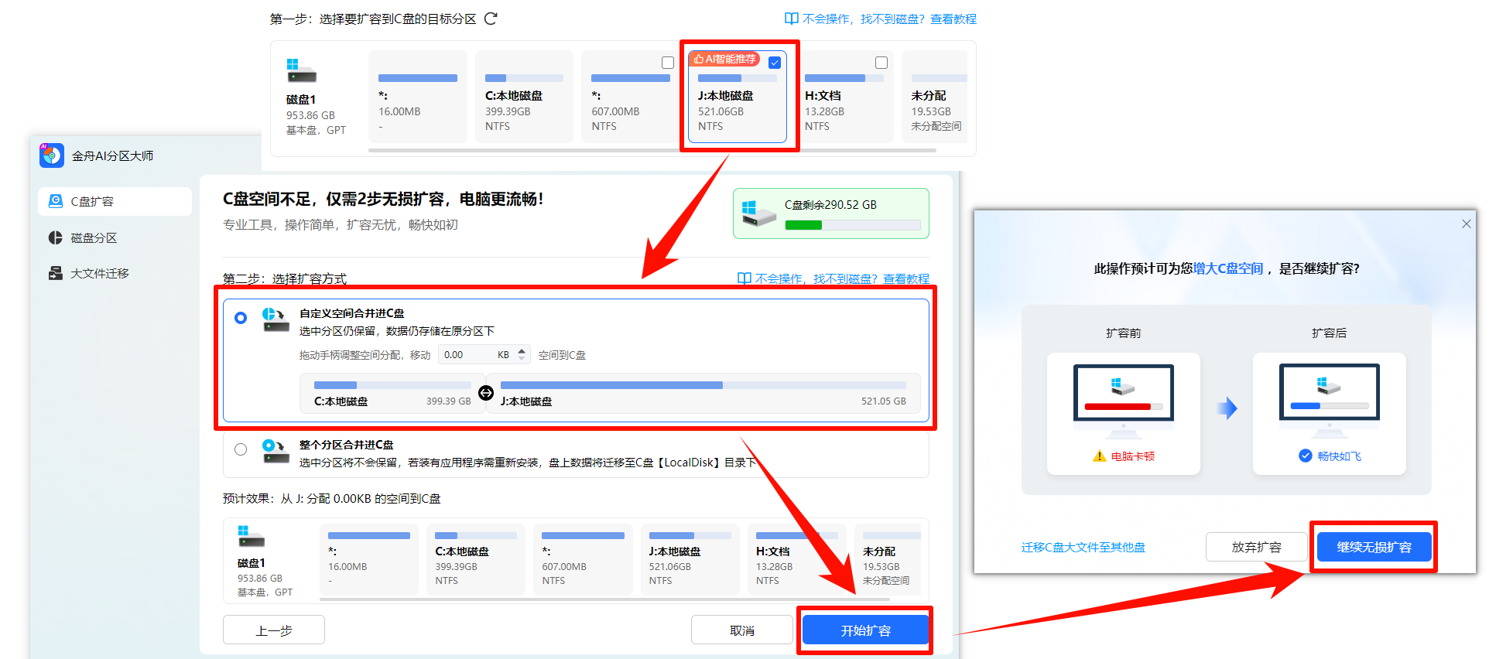Click the KB size stepper arrows
The height and width of the screenshot is (659, 1489).
[x=522, y=354]
